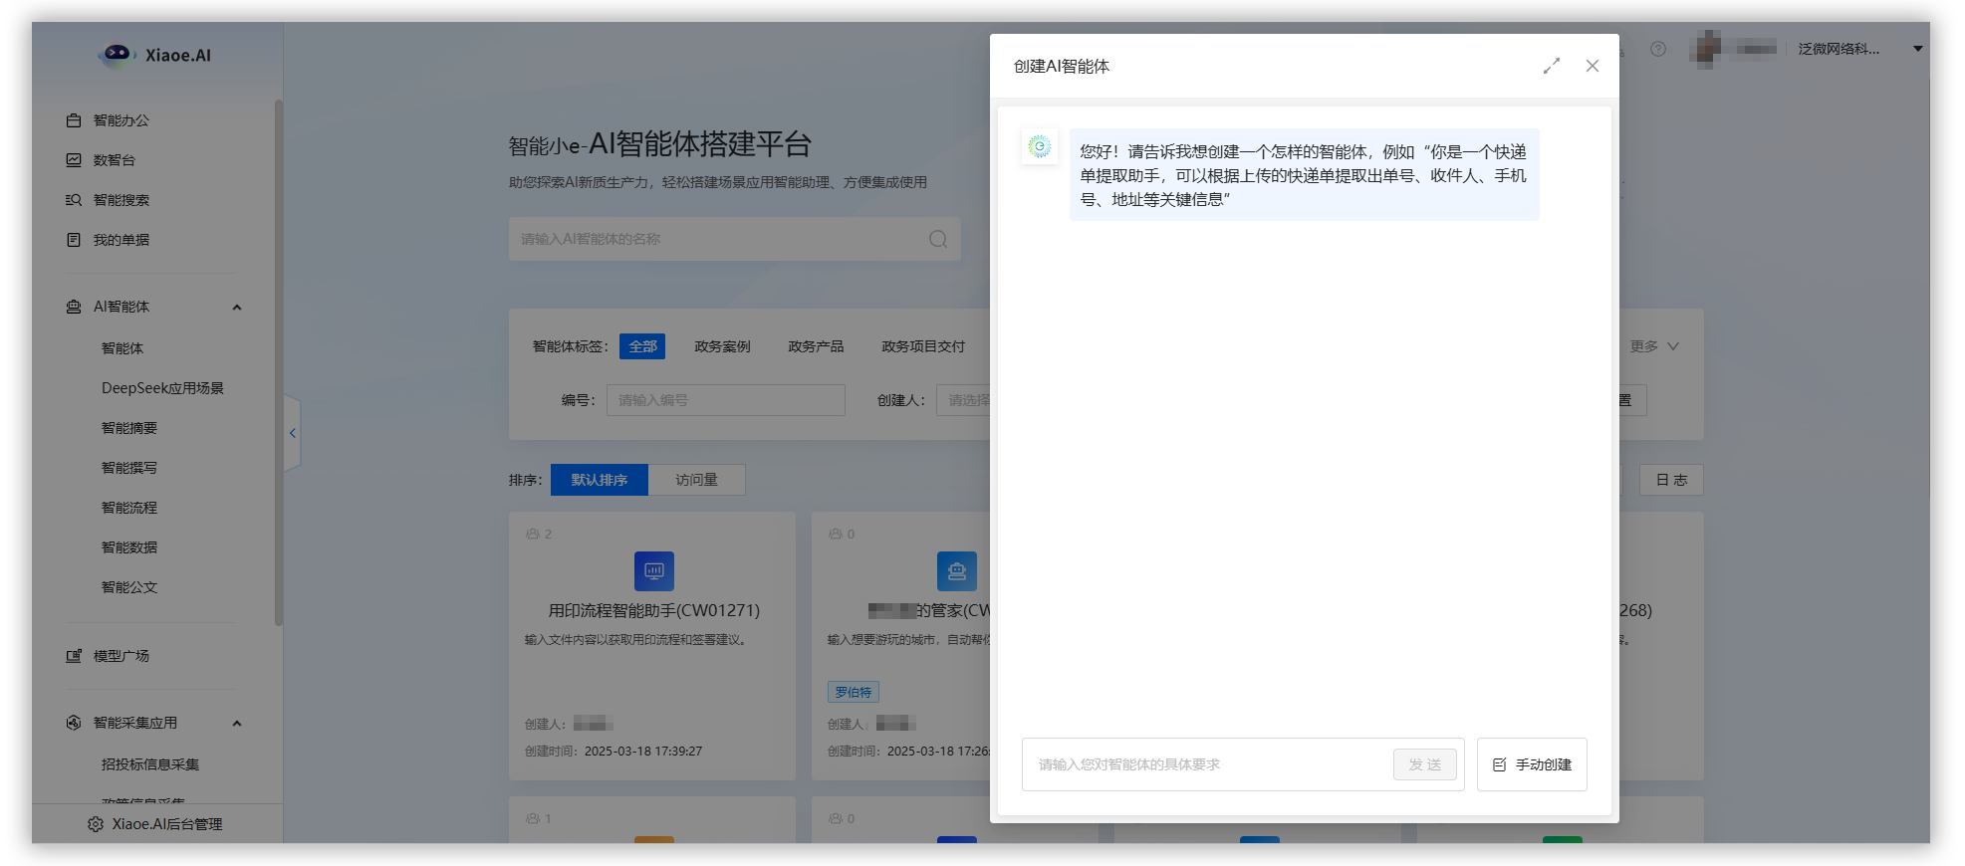This screenshot has width=1965, height=866.
Task: Open 我的单据 in the sidebar
Action: pos(121,240)
